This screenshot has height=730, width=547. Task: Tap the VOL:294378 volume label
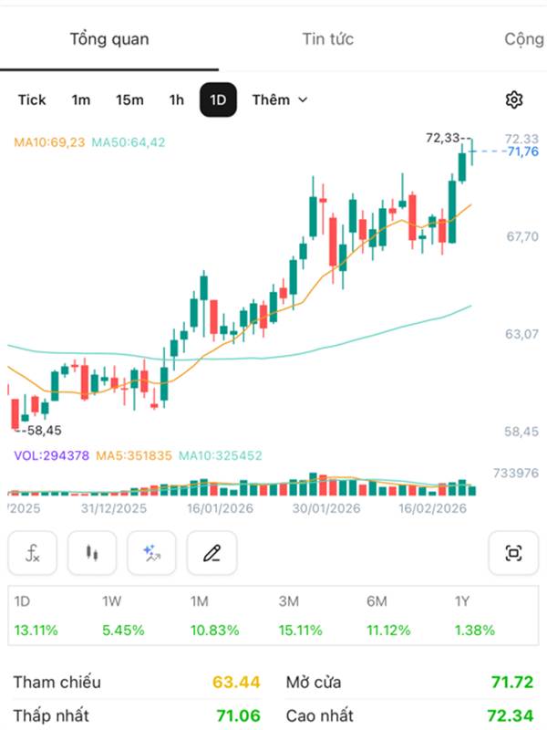tap(51, 454)
